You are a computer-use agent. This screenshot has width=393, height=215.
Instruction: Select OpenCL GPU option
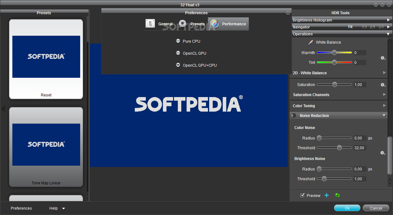178,53
